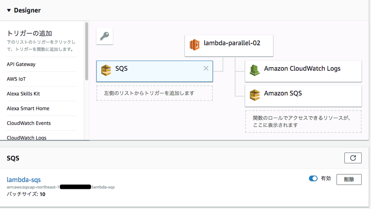371x209 pixels.
Task: Select Alexa Skills Kit trigger
Action: click(23, 94)
